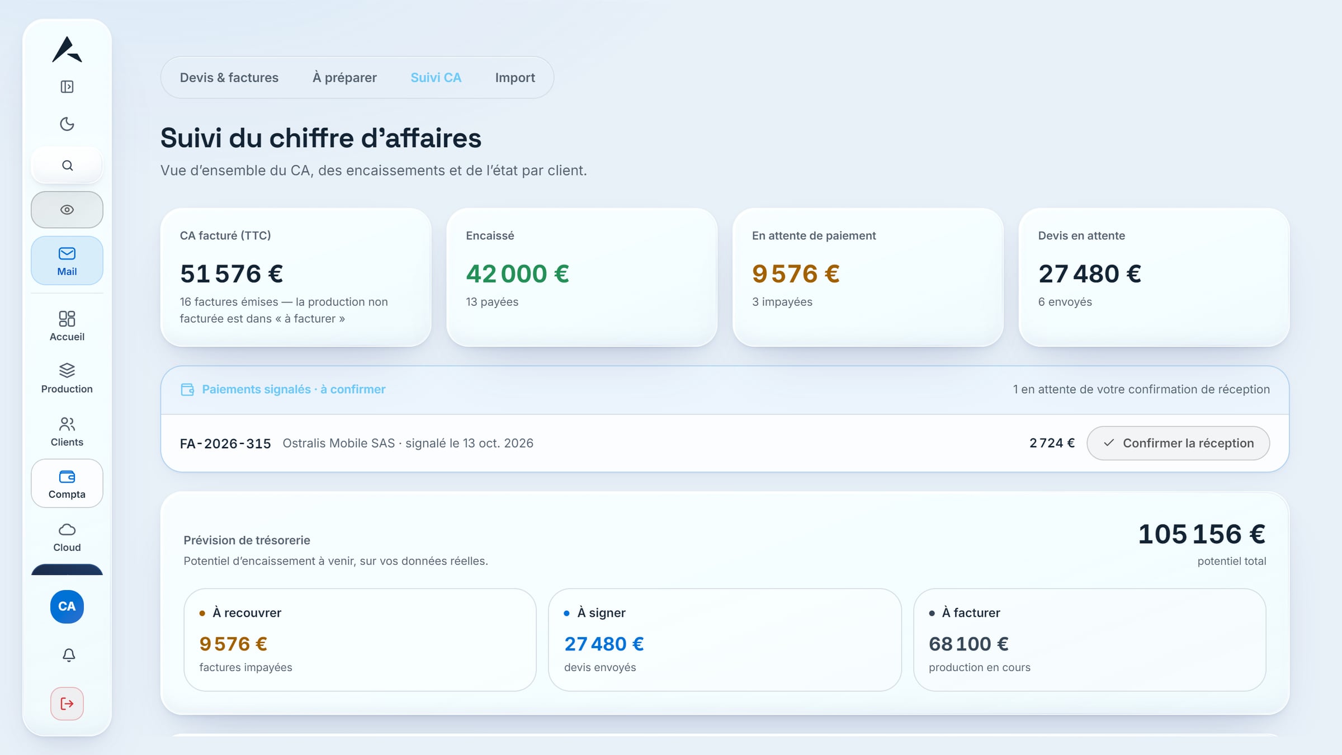
Task: Click '1 en attente de votre confirmation' text
Action: [x=1141, y=389]
